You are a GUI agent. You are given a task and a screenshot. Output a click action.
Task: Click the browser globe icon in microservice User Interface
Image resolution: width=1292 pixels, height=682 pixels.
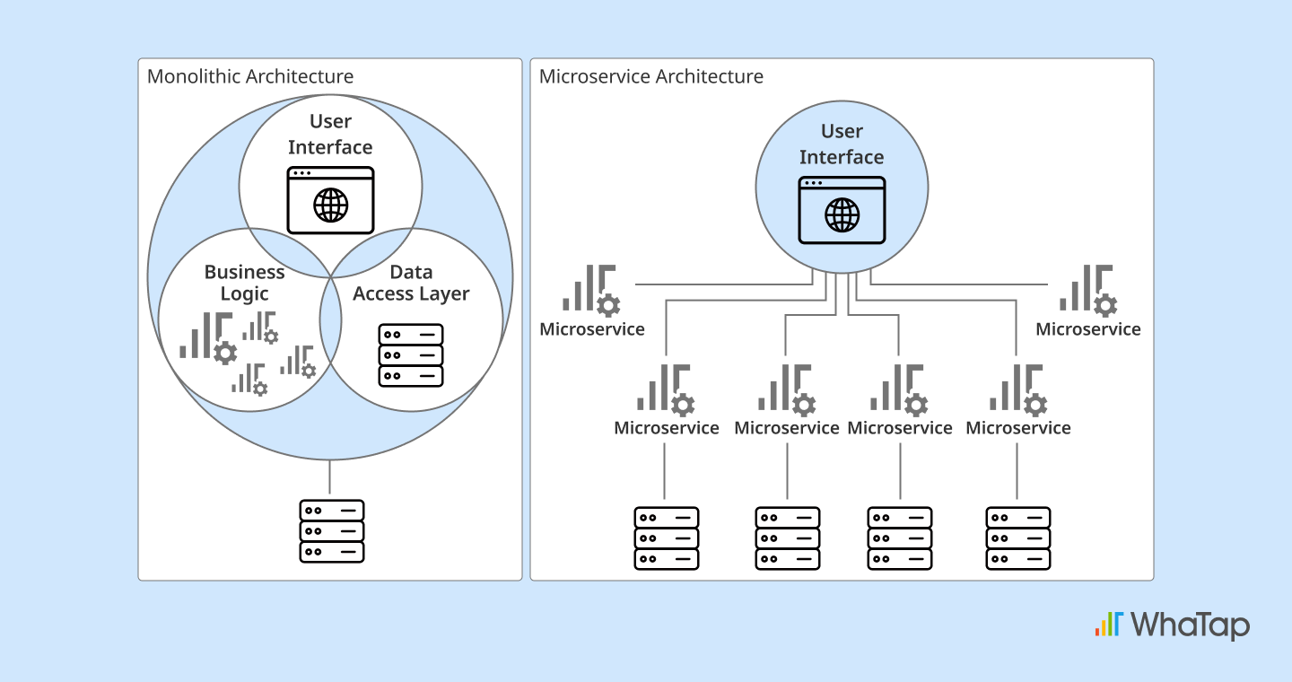[x=842, y=215]
